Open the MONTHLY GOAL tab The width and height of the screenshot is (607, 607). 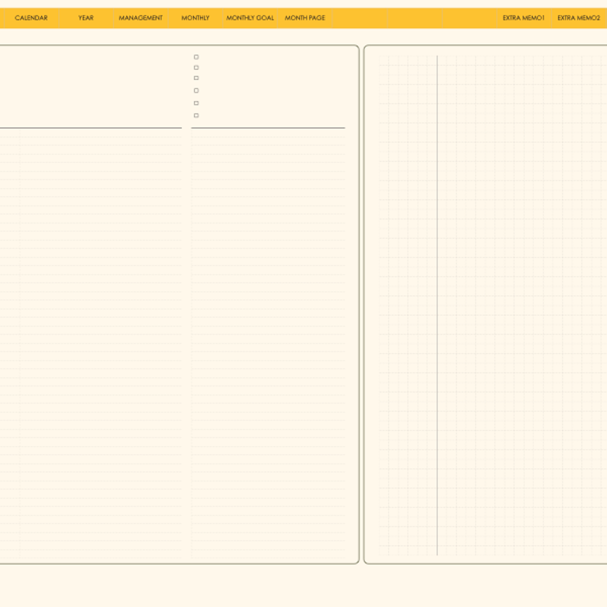[x=250, y=18]
